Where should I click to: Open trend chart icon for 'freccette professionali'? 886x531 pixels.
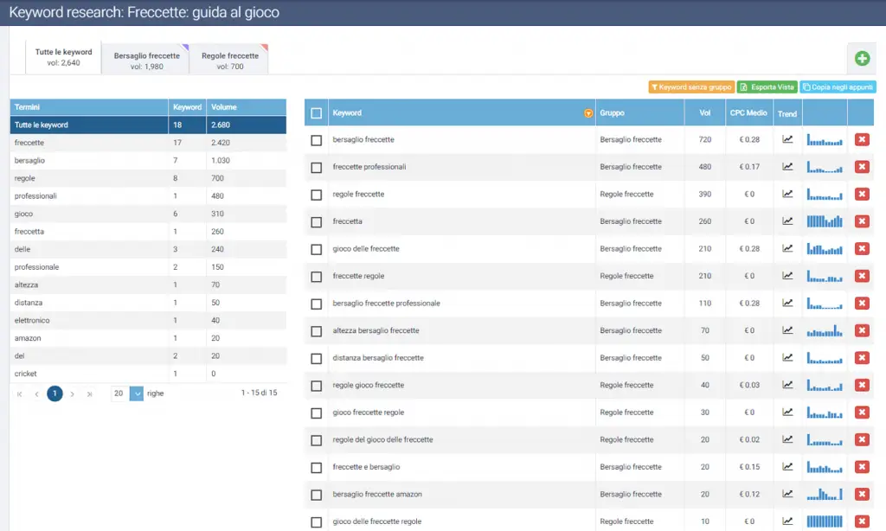pyautogui.click(x=787, y=167)
